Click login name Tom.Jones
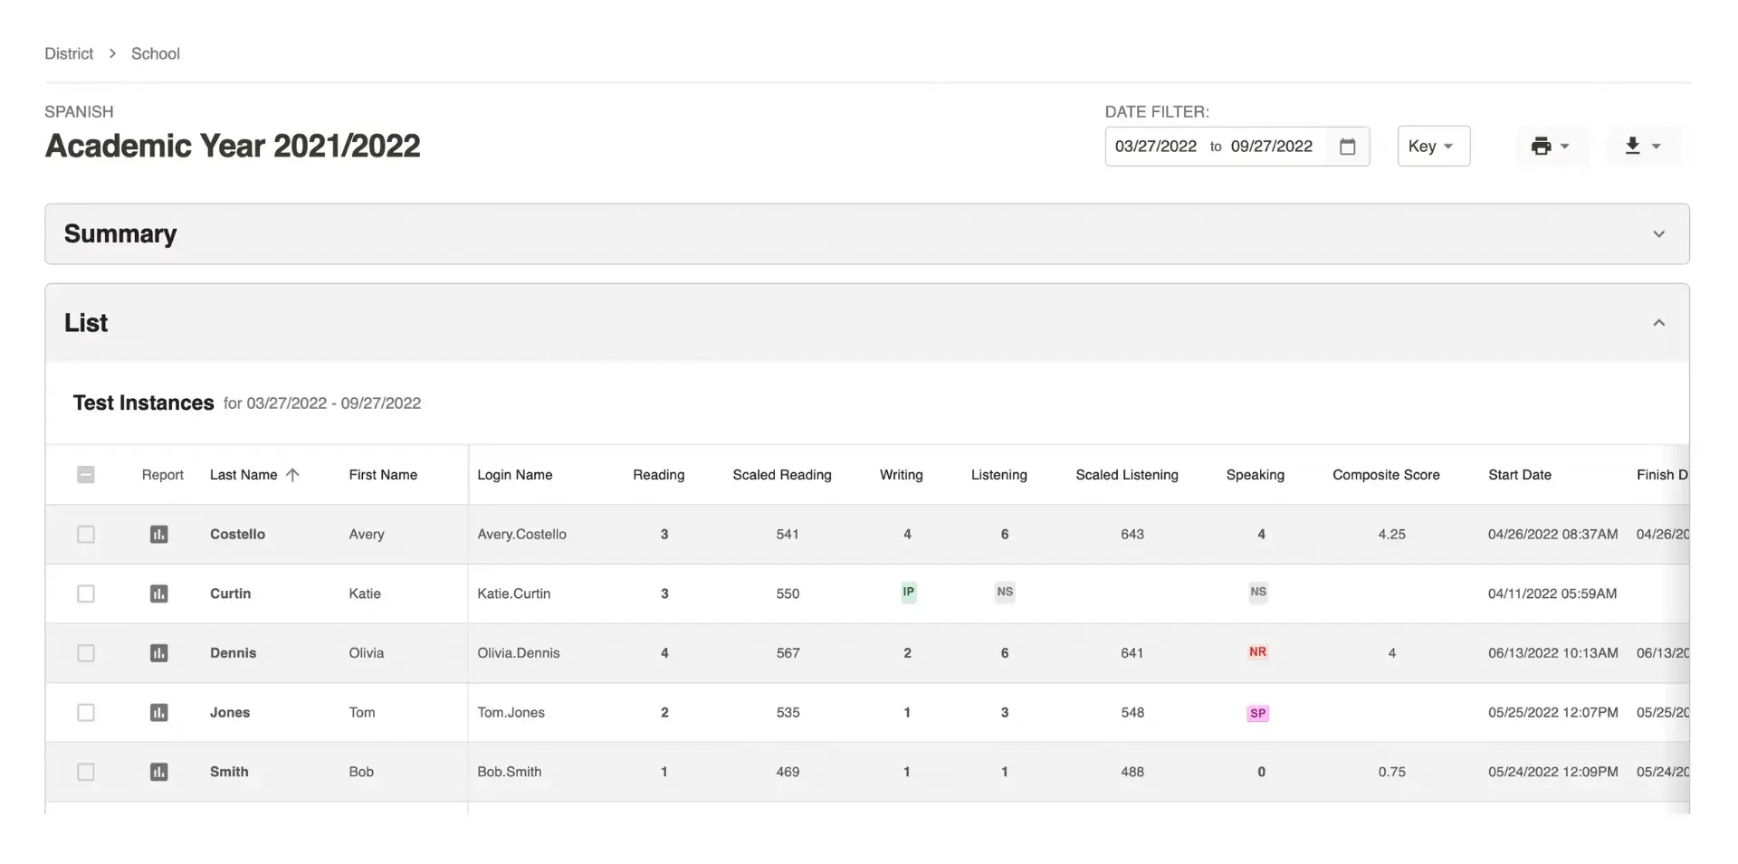 click(511, 713)
